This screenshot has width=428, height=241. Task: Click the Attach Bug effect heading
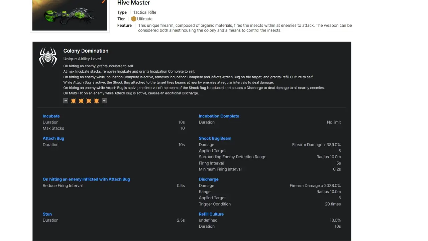point(53,138)
